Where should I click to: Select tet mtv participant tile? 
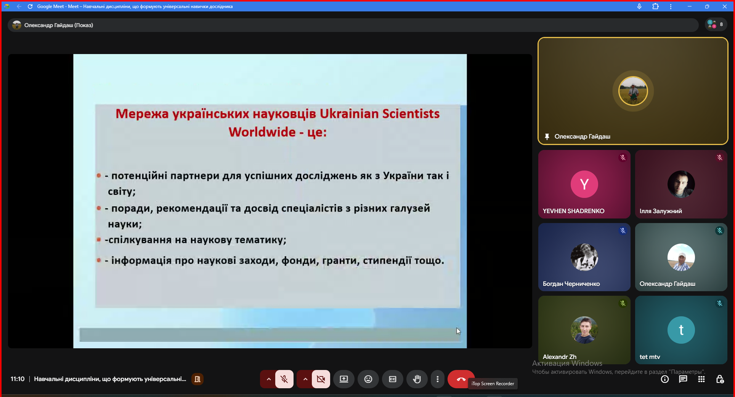681,330
